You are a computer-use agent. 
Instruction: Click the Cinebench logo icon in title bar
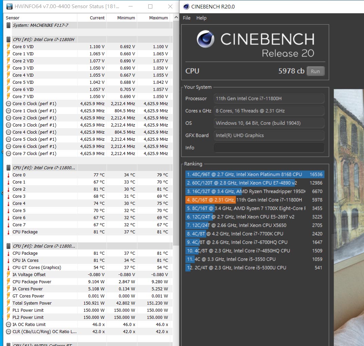186,7
